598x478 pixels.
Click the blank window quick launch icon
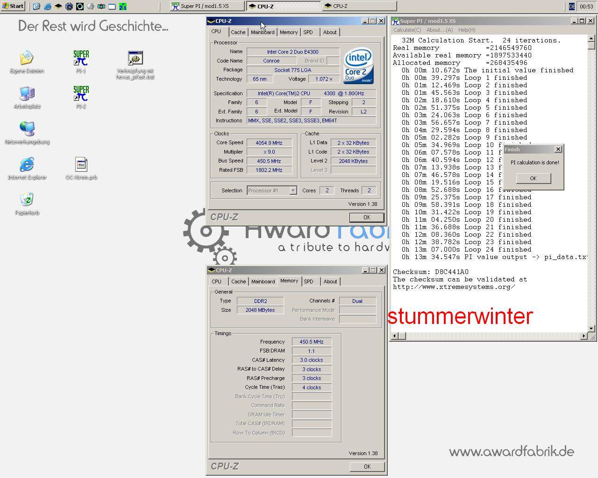tap(112, 6)
